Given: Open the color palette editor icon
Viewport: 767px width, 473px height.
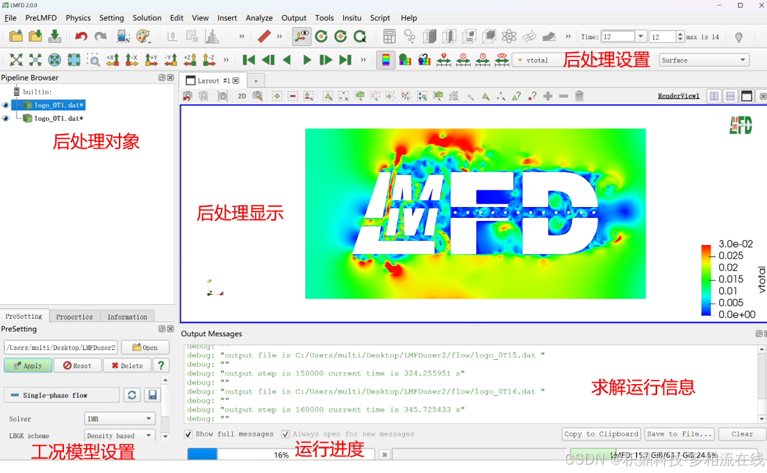Looking at the screenshot, I should point(143,36).
